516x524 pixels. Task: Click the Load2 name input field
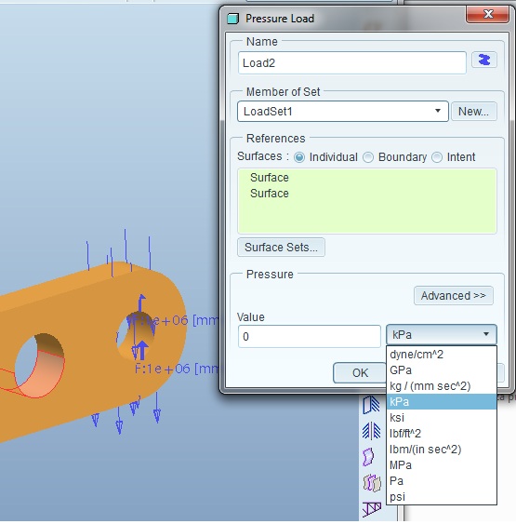[352, 63]
